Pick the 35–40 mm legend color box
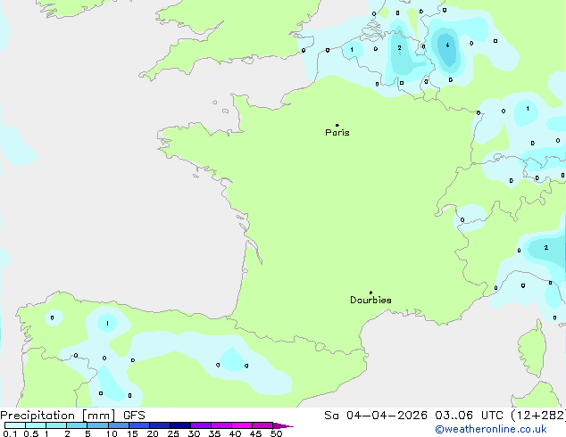The height and width of the screenshot is (437, 566). 221,425
